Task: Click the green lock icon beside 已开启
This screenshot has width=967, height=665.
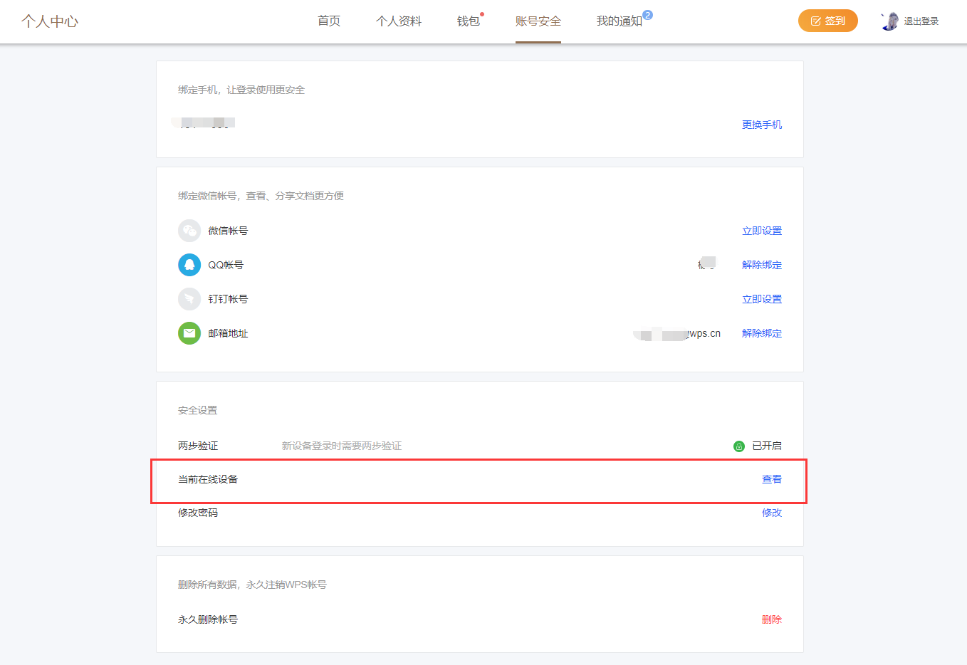Action: [x=739, y=446]
